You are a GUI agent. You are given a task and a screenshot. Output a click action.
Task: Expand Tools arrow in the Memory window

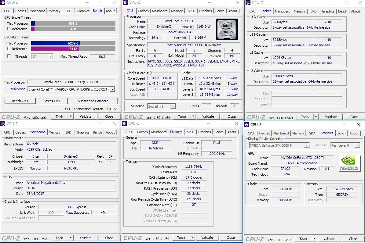[x=192, y=238]
